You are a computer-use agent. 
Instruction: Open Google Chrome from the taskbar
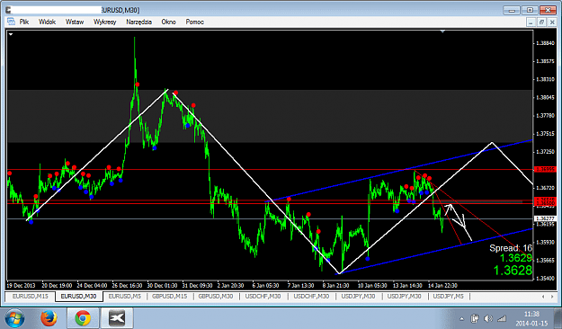pyautogui.click(x=83, y=318)
